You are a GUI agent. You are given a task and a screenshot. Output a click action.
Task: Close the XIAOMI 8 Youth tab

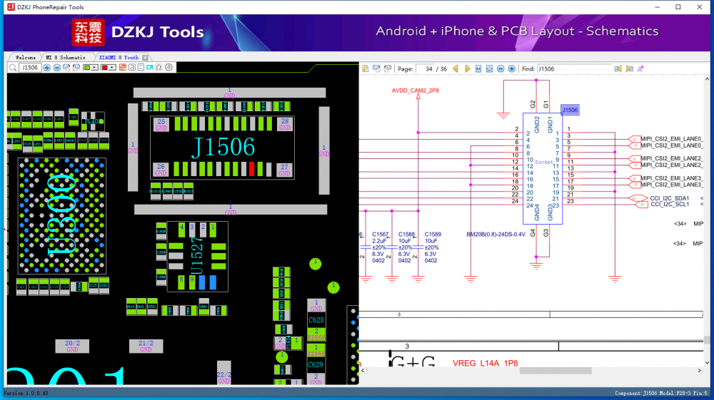(145, 57)
